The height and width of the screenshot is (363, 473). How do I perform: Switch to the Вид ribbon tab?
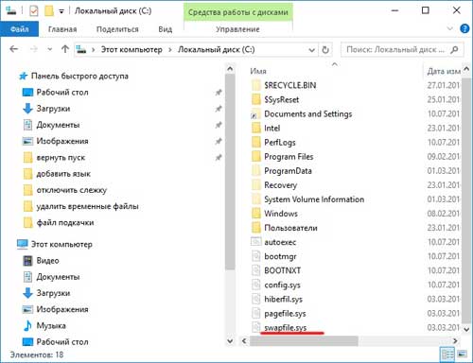point(166,29)
